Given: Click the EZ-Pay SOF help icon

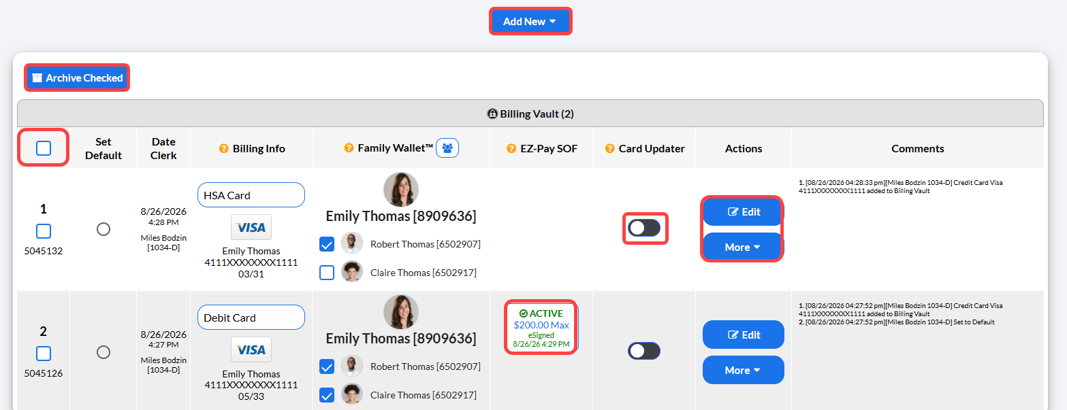Looking at the screenshot, I should click(x=511, y=148).
